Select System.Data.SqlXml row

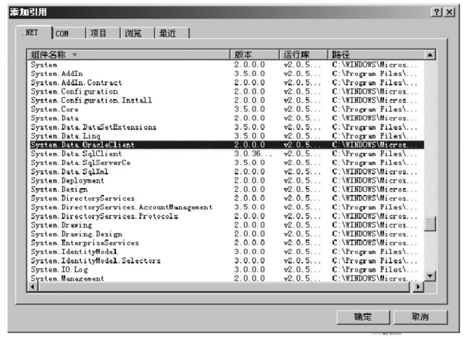(x=227, y=172)
